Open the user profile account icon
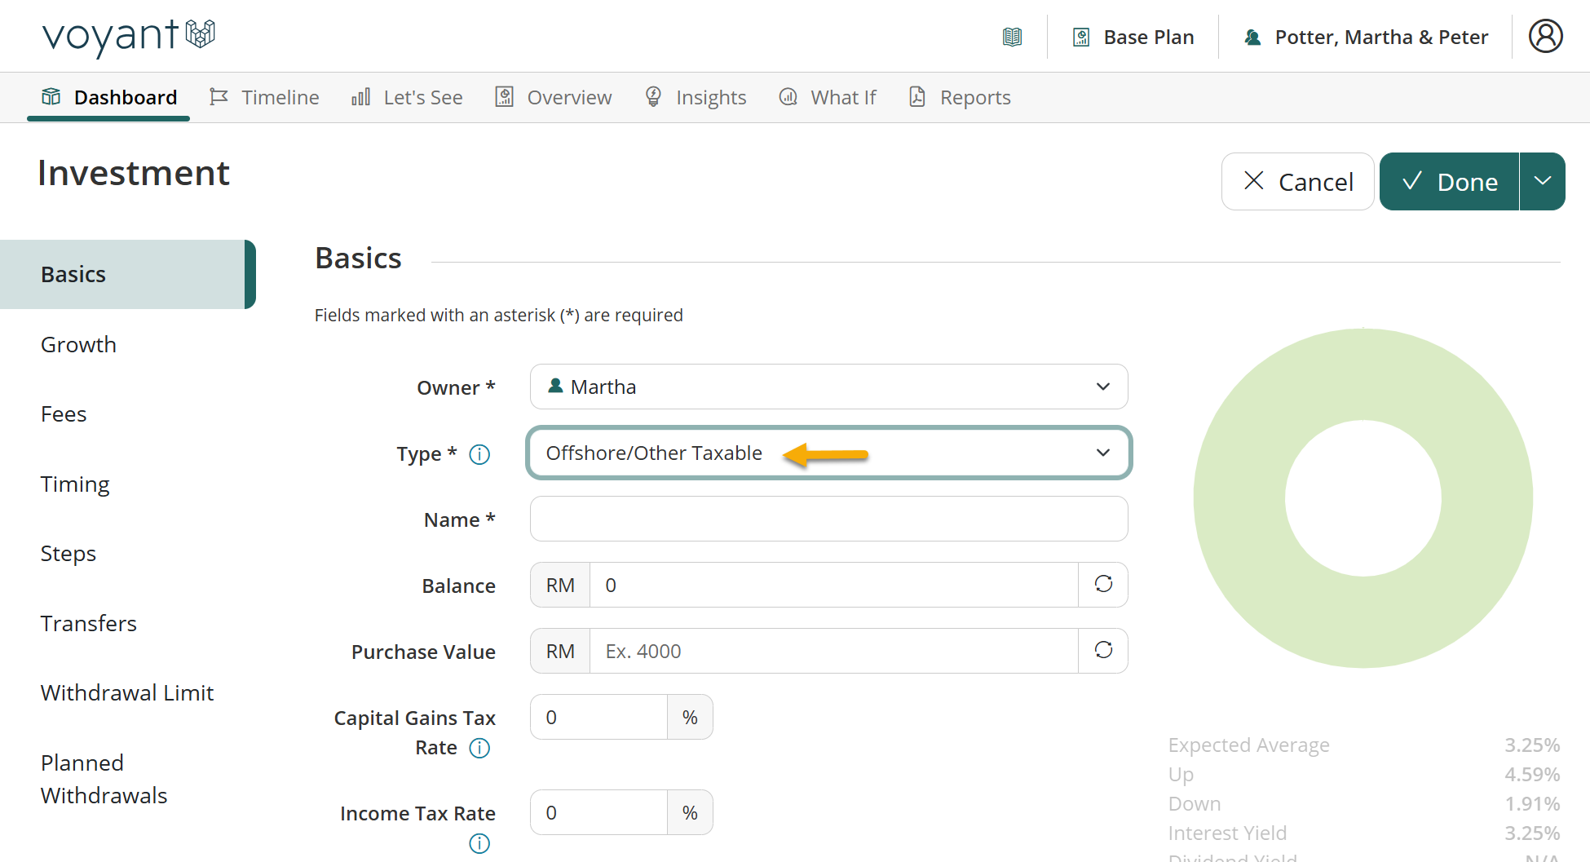 1545,36
